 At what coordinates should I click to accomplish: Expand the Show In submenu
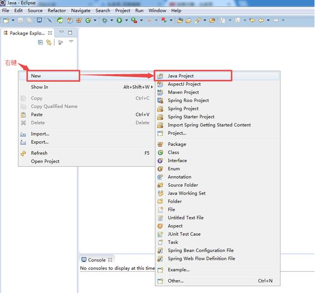[87, 87]
